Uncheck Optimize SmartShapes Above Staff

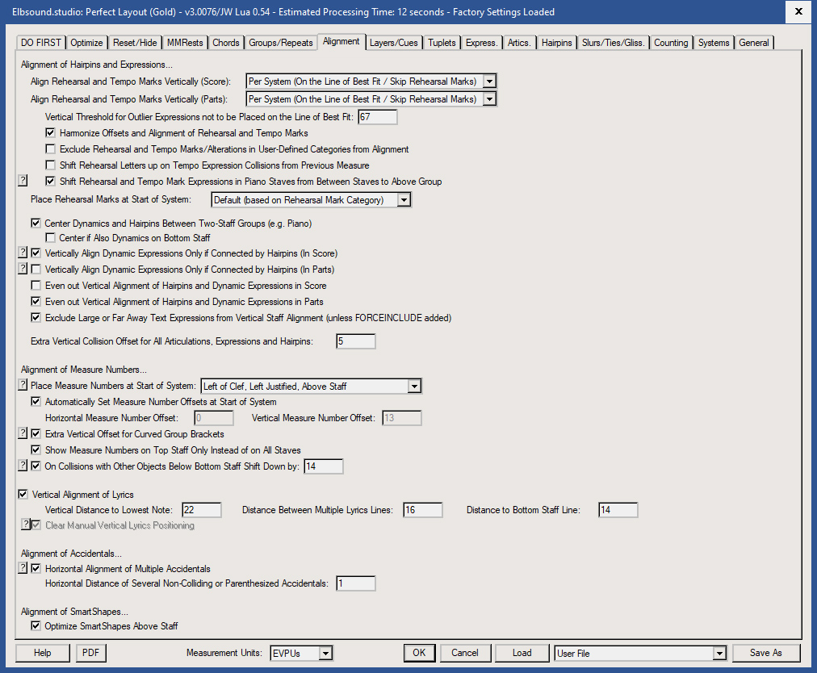click(x=36, y=625)
